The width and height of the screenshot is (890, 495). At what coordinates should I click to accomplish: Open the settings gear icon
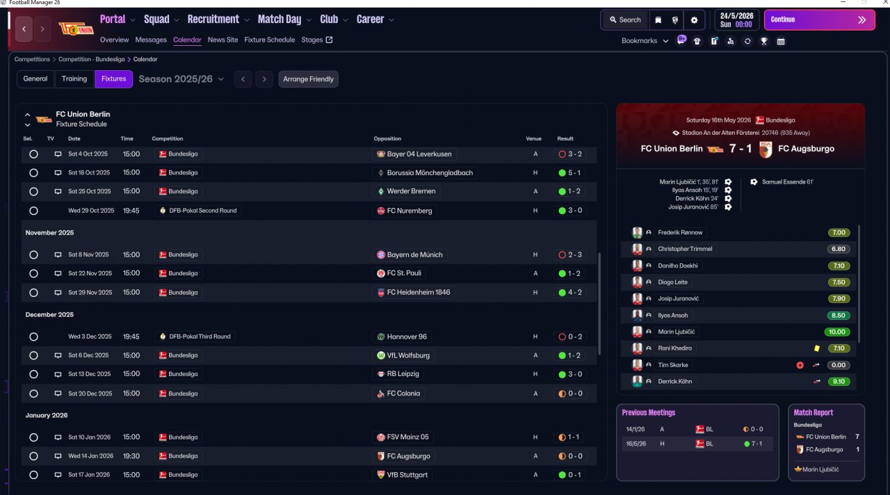[x=694, y=20]
